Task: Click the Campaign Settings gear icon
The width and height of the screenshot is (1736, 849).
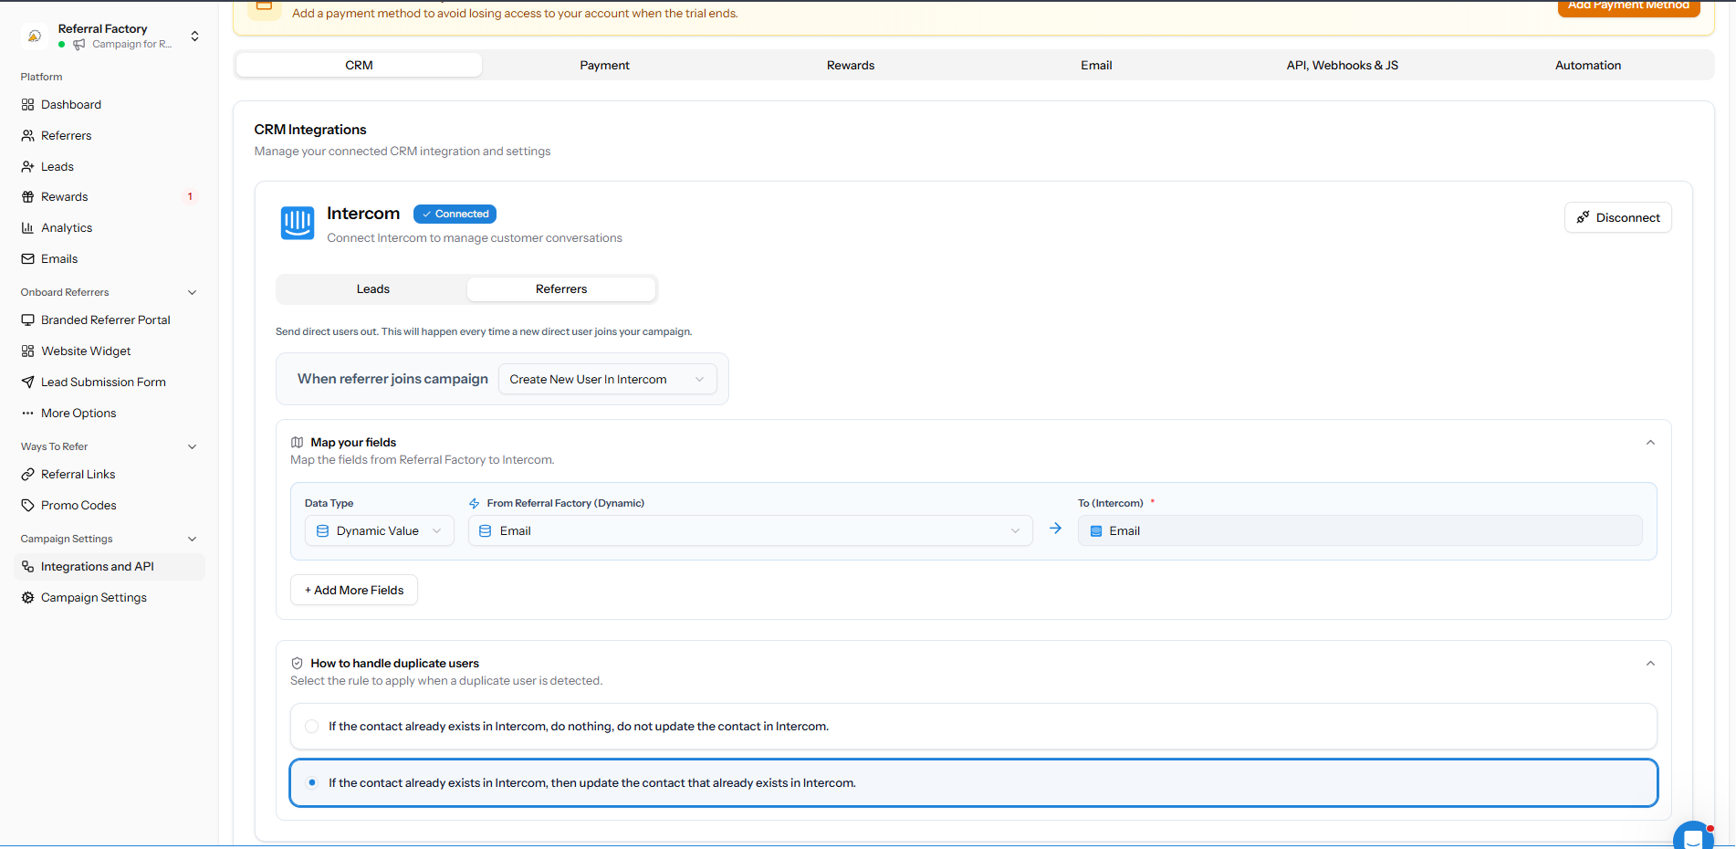Action: [27, 598]
